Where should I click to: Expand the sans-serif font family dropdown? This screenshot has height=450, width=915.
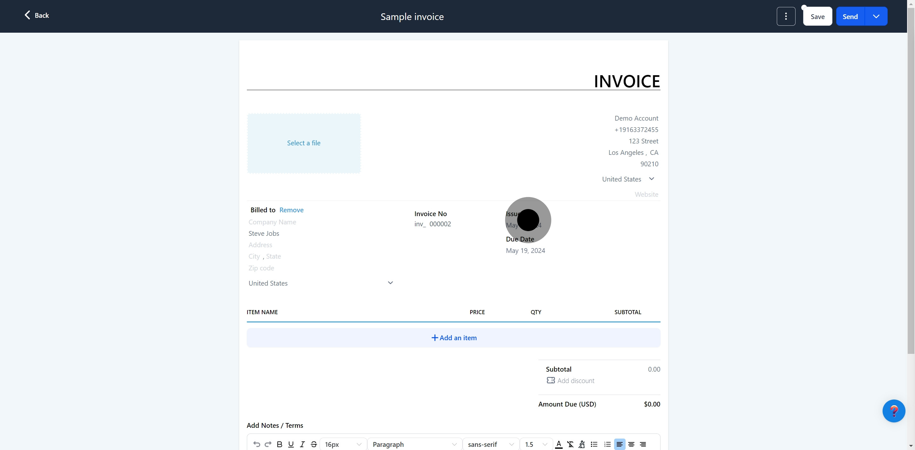[x=491, y=444]
